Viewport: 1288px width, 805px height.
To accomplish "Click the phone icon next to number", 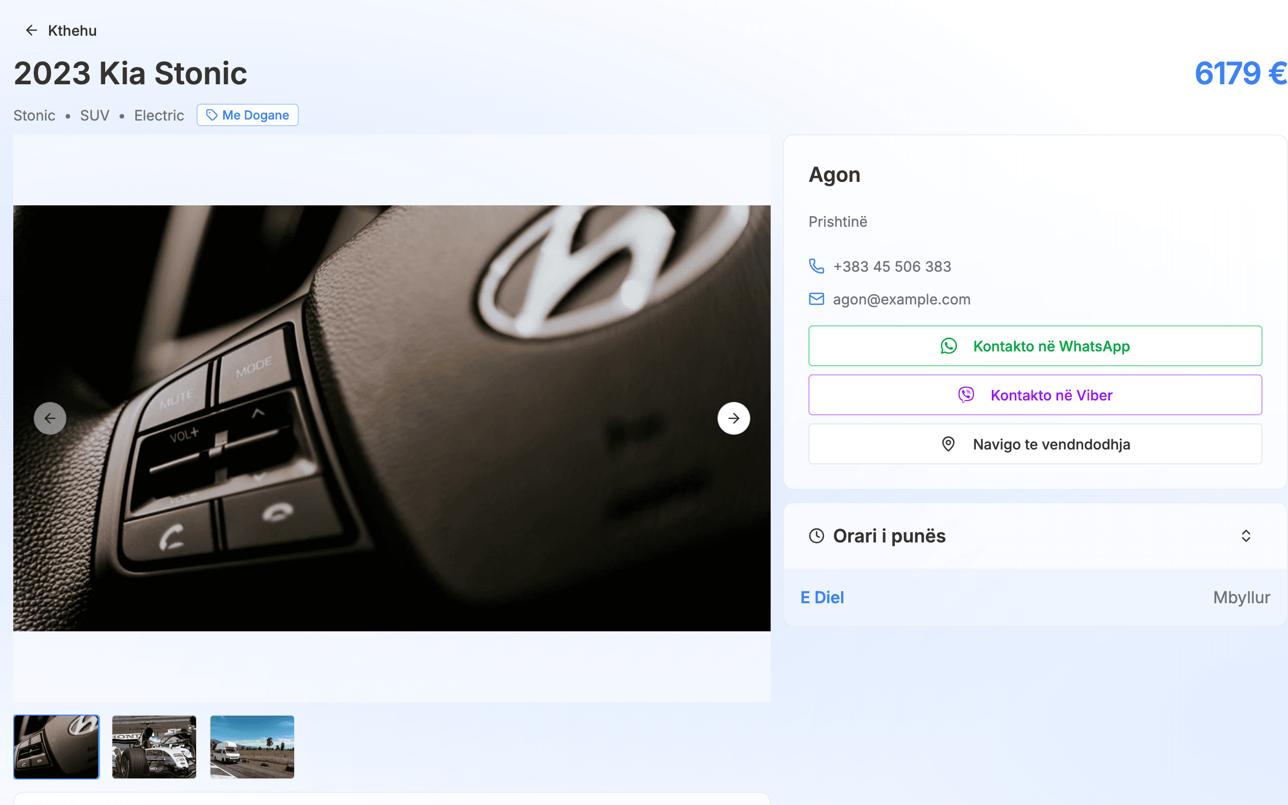I will pos(816,266).
